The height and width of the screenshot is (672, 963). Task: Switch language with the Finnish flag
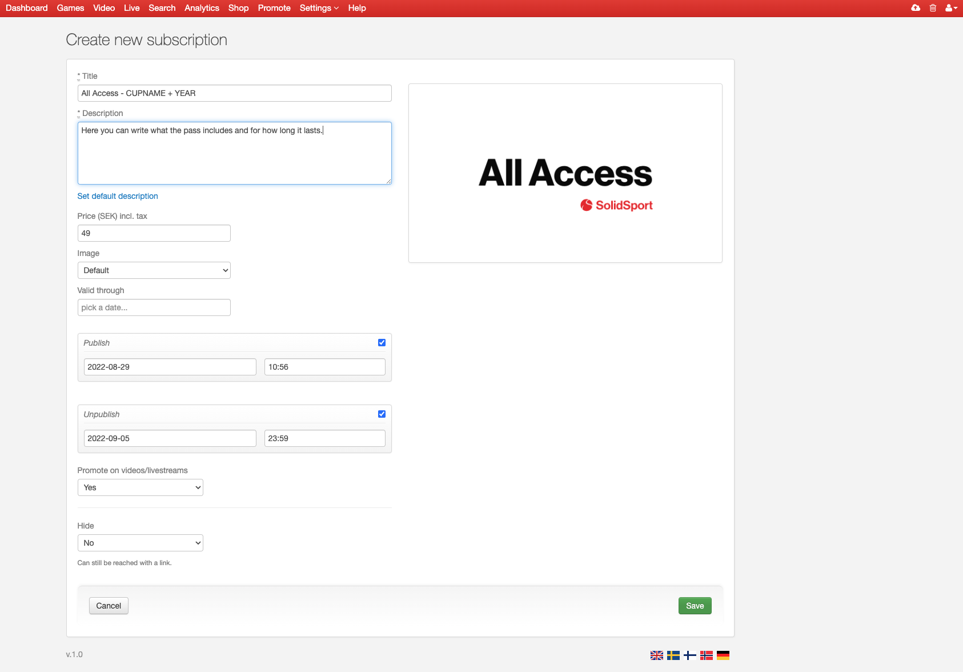click(690, 655)
